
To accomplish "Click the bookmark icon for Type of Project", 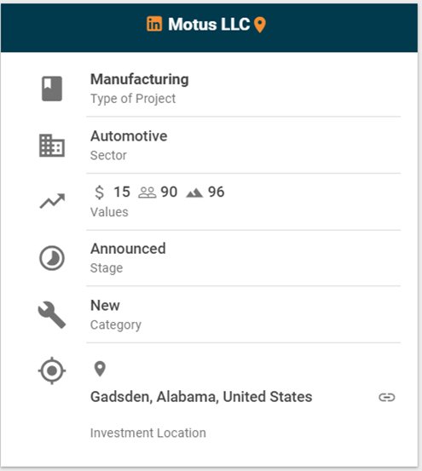I will pyautogui.click(x=52, y=89).
